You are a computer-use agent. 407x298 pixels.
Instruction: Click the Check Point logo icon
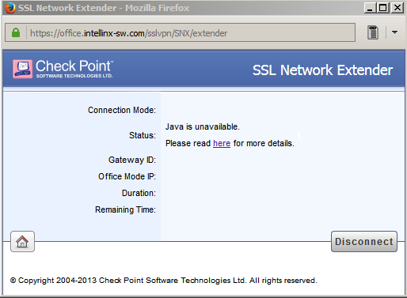[x=23, y=69]
